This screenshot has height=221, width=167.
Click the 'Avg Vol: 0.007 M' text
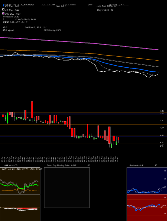tap(107, 6)
